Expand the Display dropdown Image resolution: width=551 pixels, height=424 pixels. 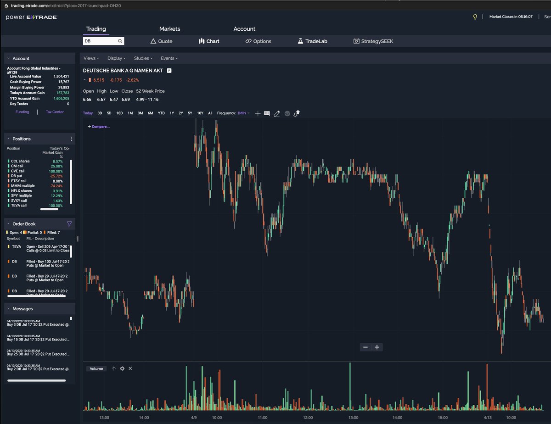pos(117,58)
